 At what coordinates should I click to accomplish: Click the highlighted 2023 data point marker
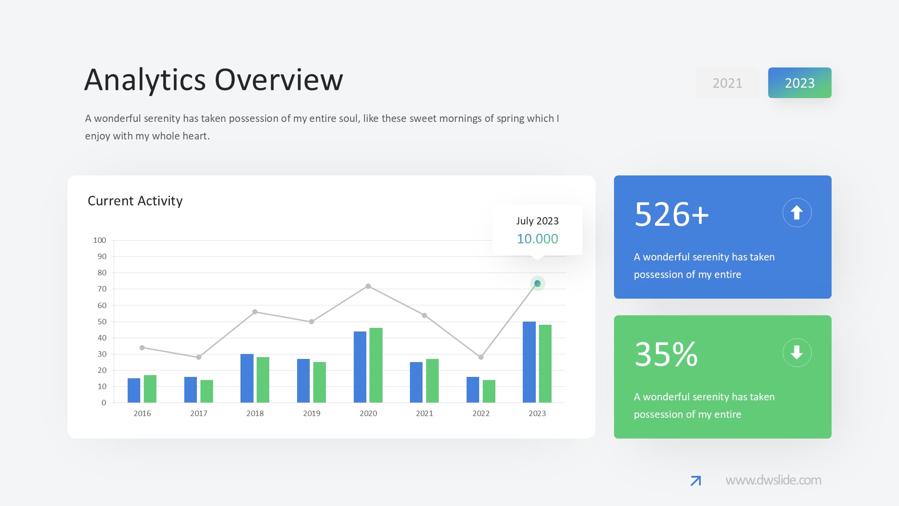[x=537, y=283]
